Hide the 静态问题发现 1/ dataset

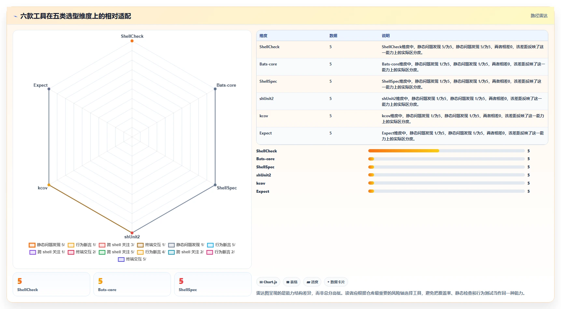(x=186, y=245)
